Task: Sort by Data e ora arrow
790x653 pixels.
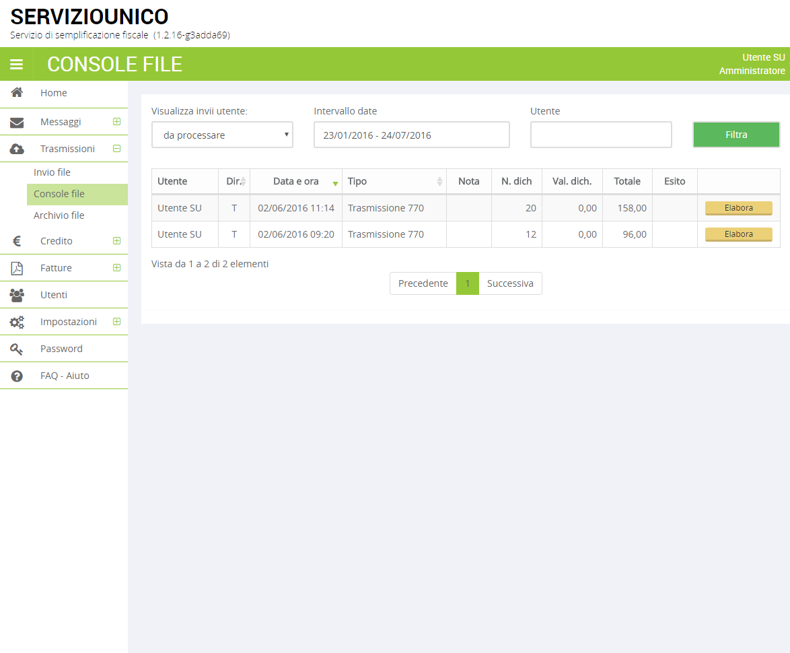Action: [x=335, y=183]
